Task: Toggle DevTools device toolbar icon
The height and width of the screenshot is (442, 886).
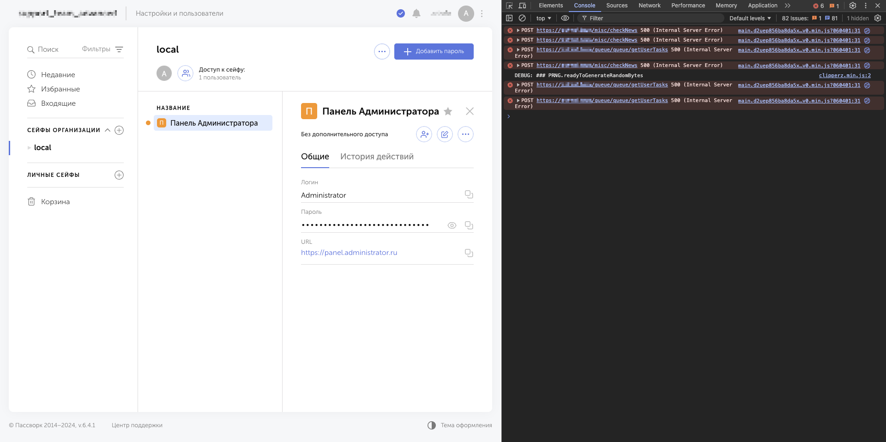Action: click(522, 6)
